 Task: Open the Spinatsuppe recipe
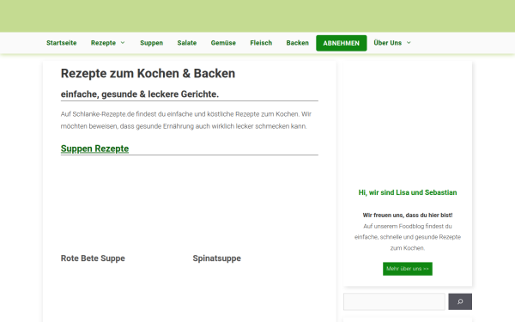tap(217, 258)
